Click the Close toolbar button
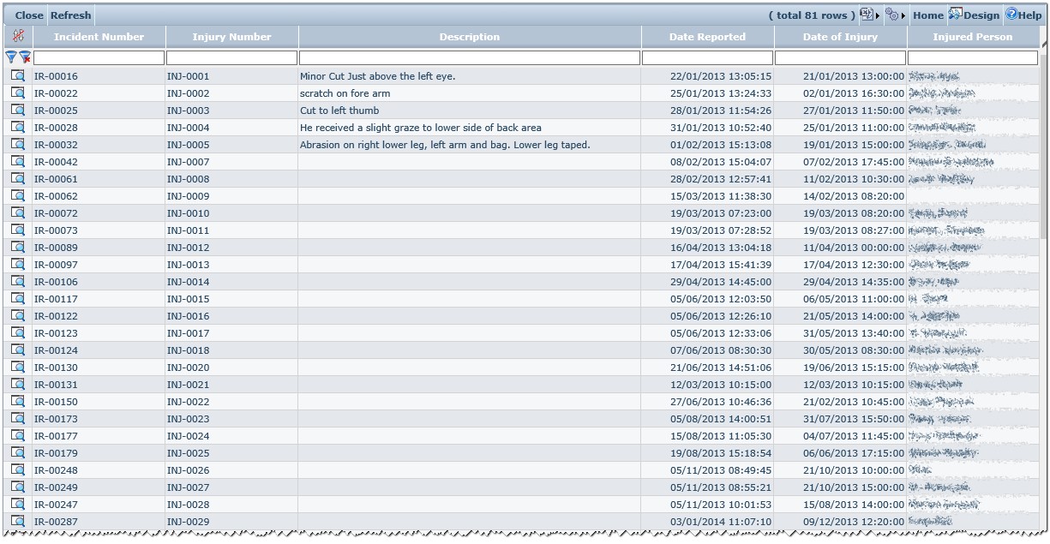The image size is (1050, 544). tap(29, 15)
